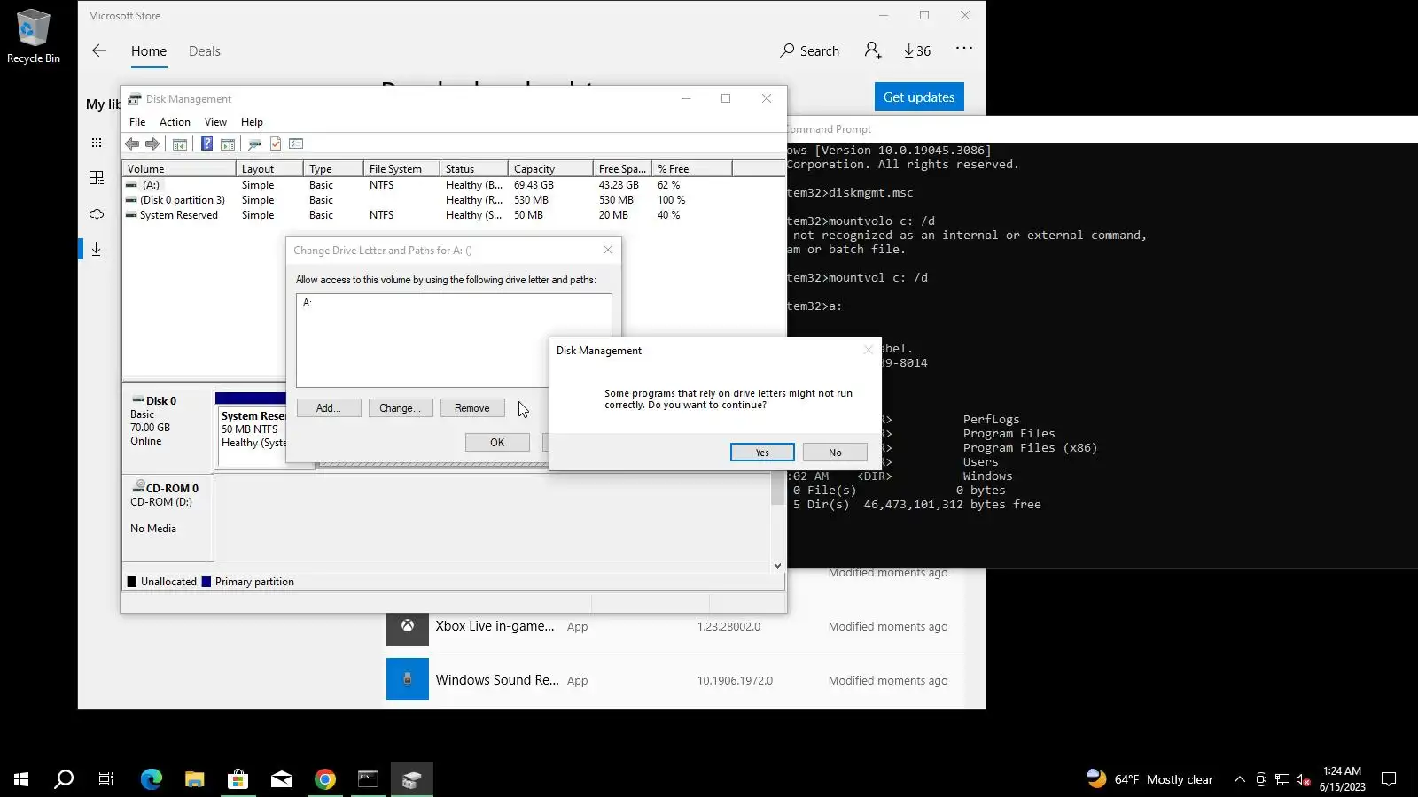1418x797 pixels.
Task: Click the Disk Management taskbar icon
Action: tap(412, 779)
